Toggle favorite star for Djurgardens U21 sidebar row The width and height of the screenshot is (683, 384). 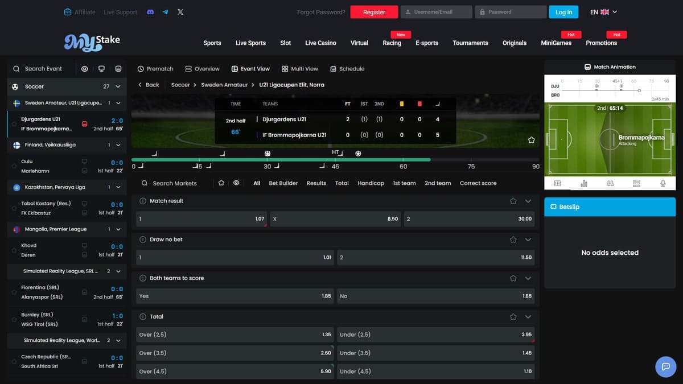click(14, 124)
